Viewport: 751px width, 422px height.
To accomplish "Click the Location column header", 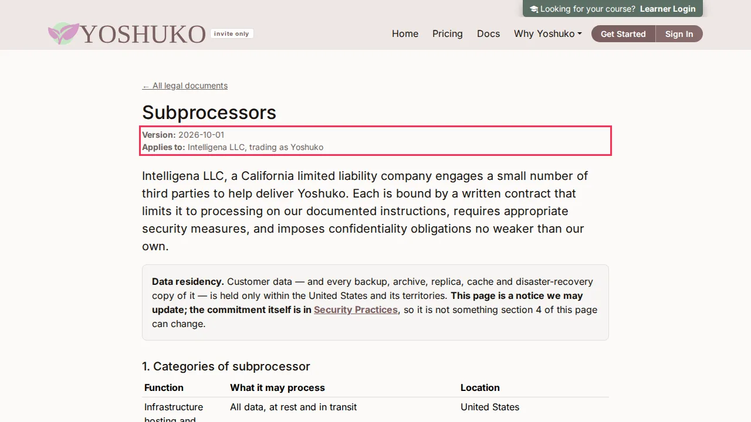I will [x=480, y=387].
